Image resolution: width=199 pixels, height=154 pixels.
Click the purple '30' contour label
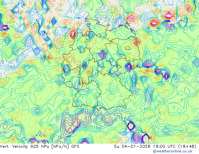pyautogui.click(x=86, y=113)
